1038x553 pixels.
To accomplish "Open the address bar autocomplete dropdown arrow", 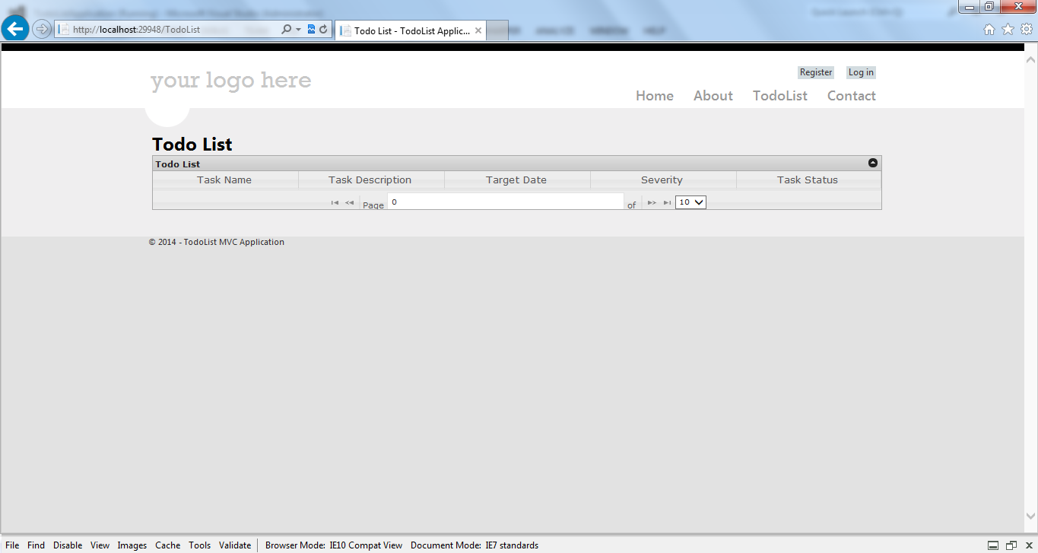I will pos(298,29).
